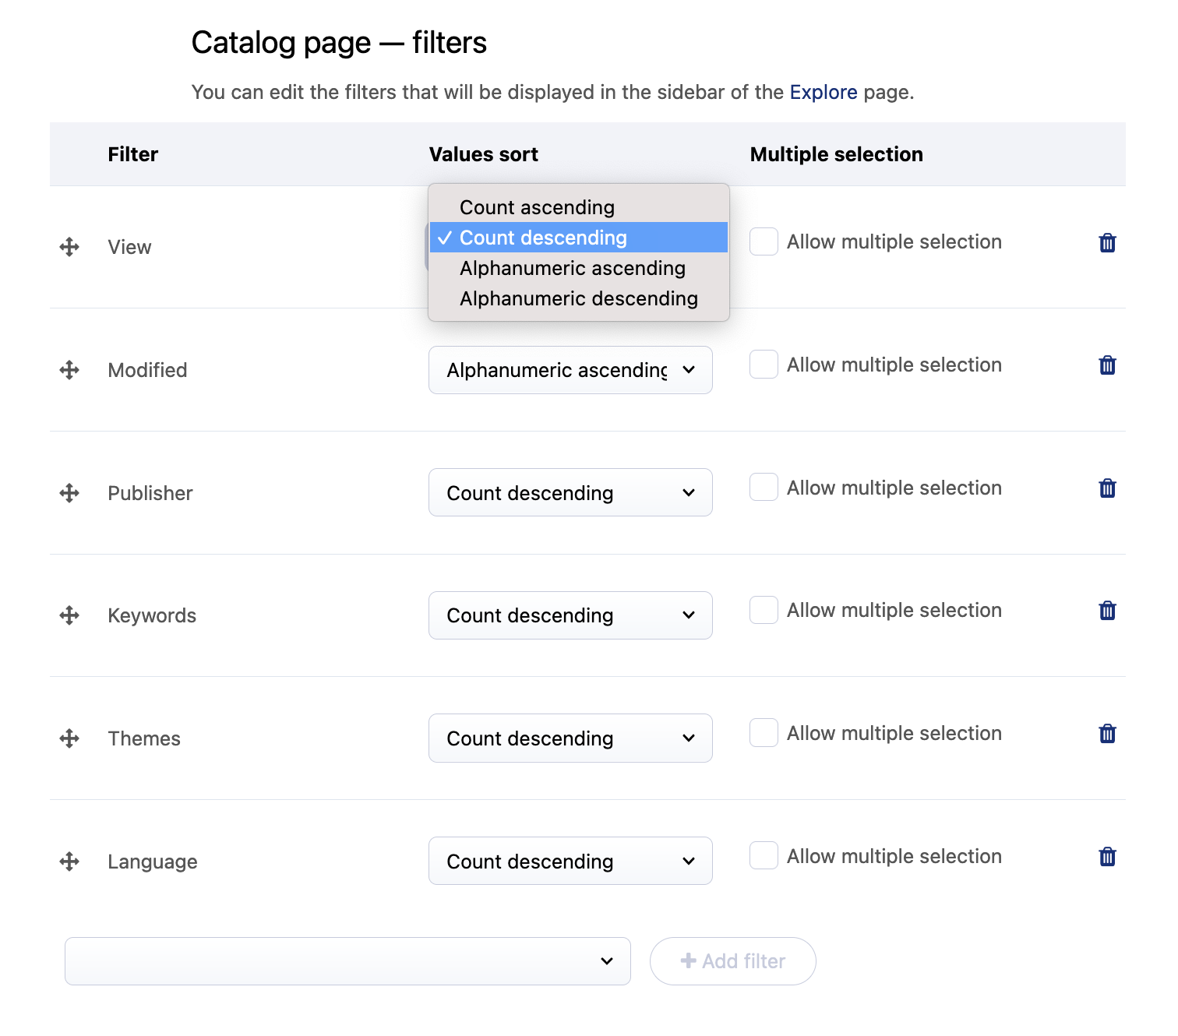Tick multiple selection checkbox for Keywords
Screen dimensions: 1178x1036
[x=764, y=610]
